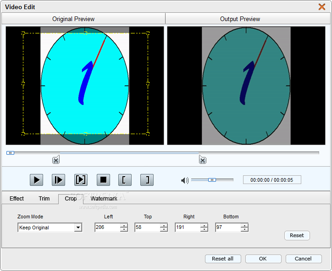Close the Video Edit dialog

click(322, 7)
